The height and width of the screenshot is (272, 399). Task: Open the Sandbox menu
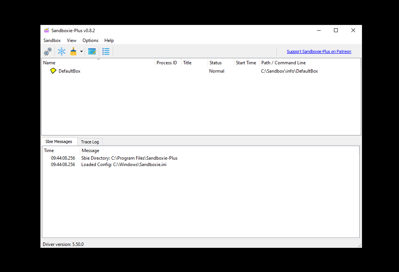pyautogui.click(x=52, y=40)
